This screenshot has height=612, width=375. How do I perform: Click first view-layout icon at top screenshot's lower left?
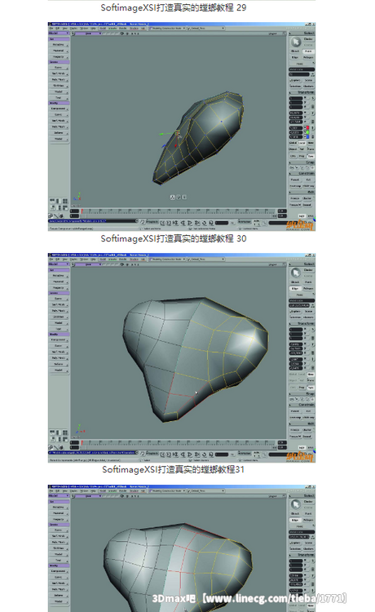52,201
